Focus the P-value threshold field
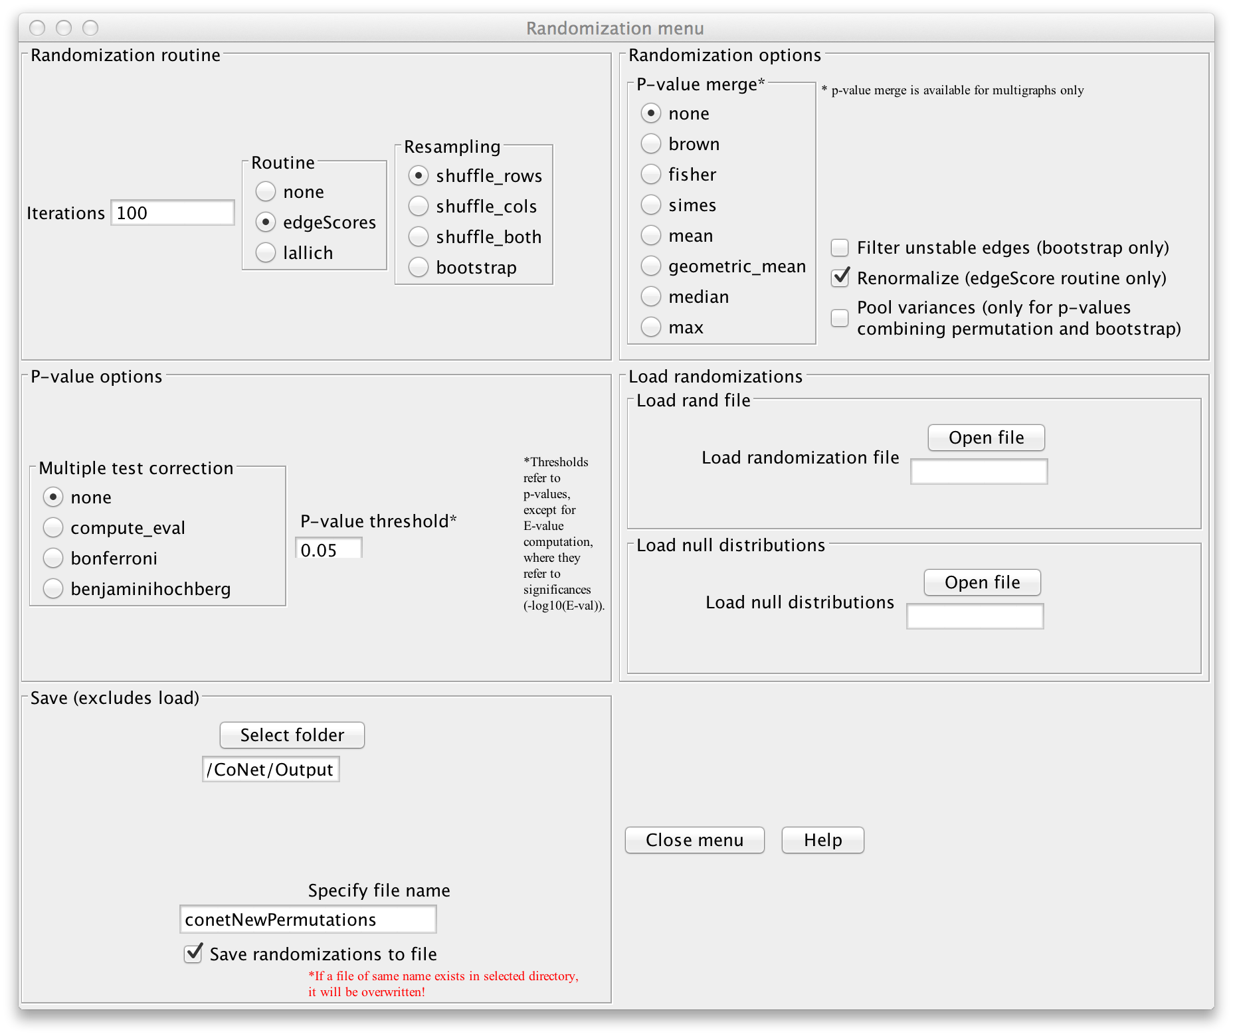Screen dimensions: 1233x1036 (x=328, y=550)
